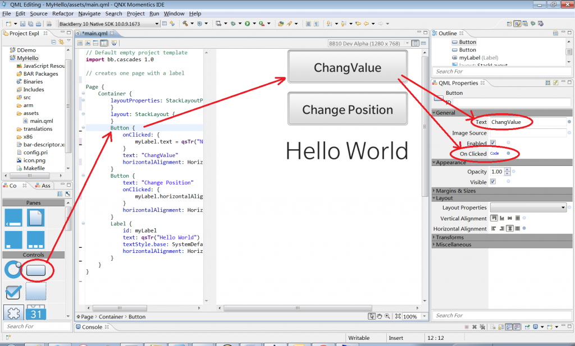Image resolution: width=575 pixels, height=346 pixels.
Task: Expand the Miscellaneous section
Action: [434, 244]
